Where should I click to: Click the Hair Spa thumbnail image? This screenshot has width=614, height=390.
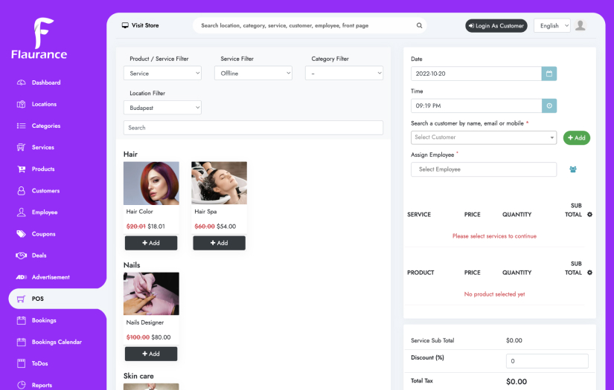[x=220, y=183]
